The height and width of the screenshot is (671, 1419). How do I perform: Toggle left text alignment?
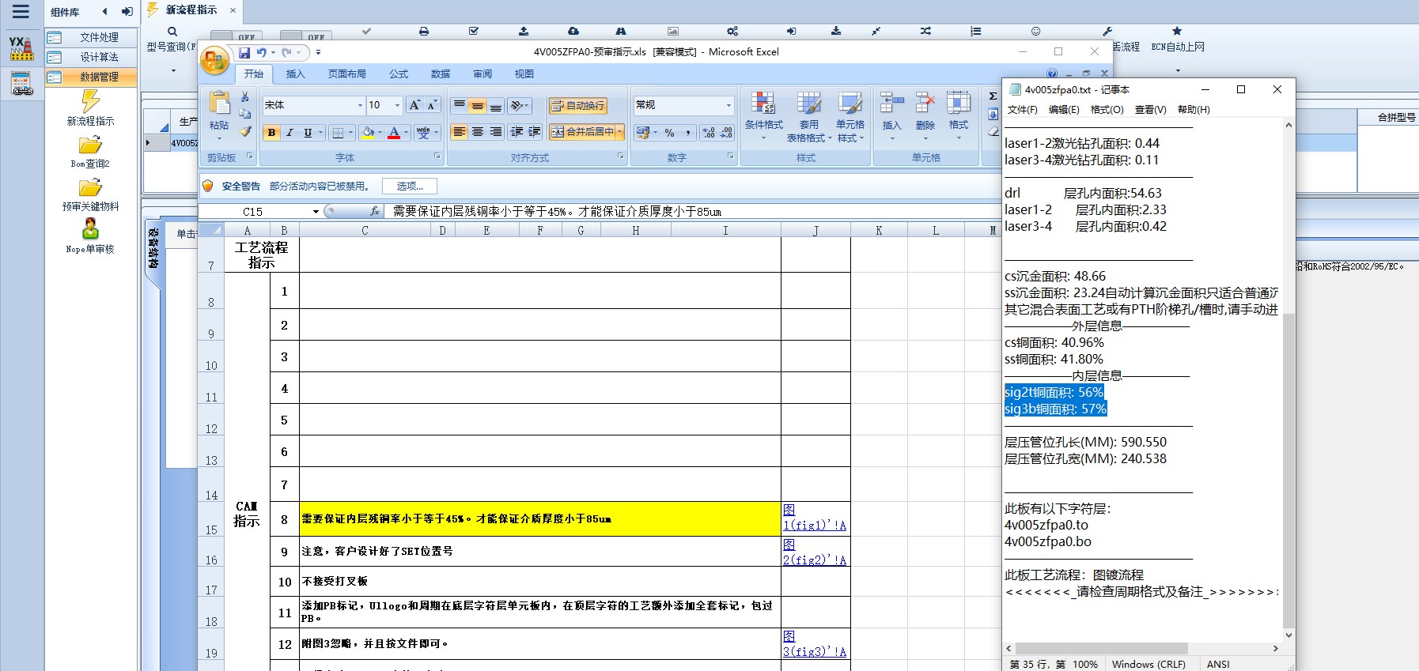pyautogui.click(x=460, y=132)
